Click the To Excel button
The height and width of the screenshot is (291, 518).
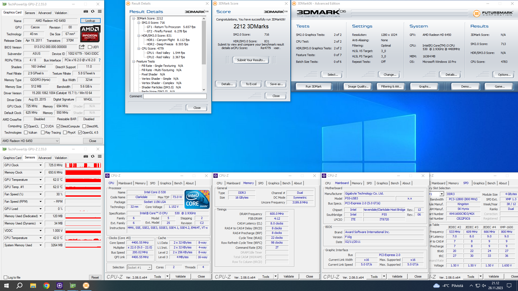click(251, 84)
